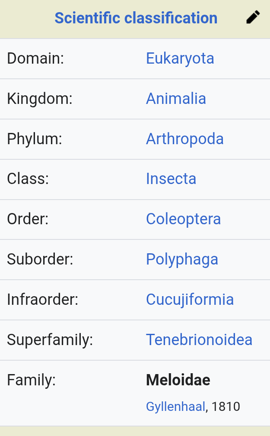Screen dimensions: 270x436
Task: Open the Scientific classification heading link
Action: click(x=136, y=18)
